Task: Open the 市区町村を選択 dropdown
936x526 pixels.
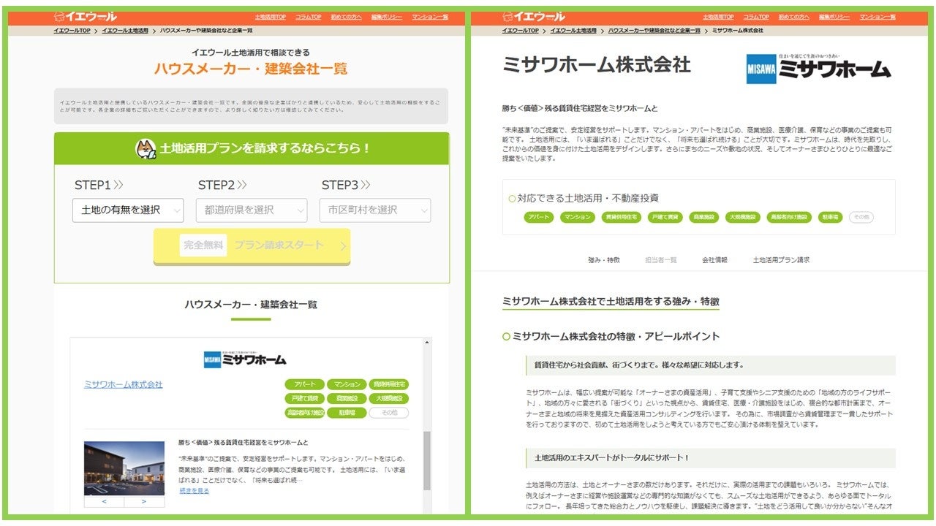Action: [375, 210]
